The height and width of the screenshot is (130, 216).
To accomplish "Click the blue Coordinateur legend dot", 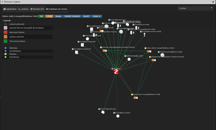I will click(x=6, y=51).
